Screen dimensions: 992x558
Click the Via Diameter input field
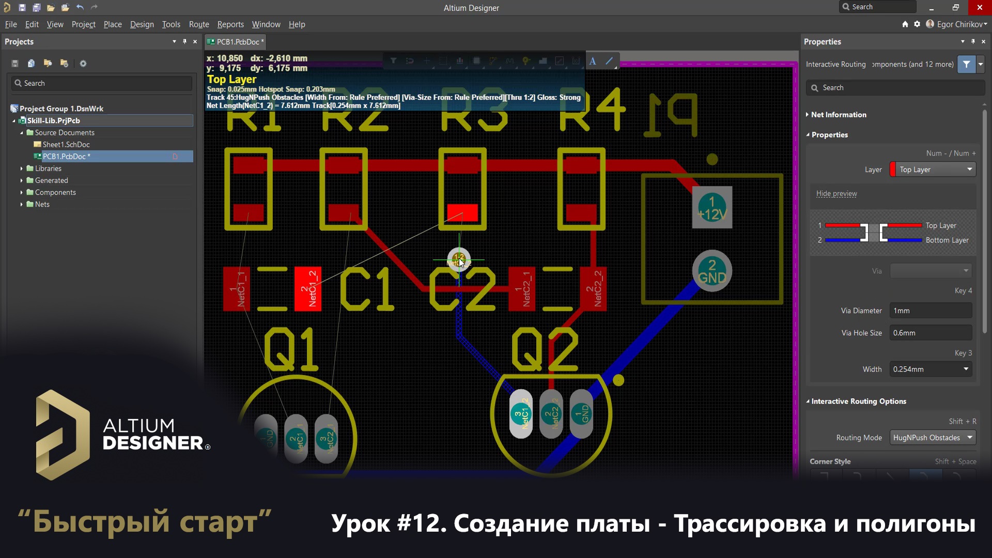pos(930,311)
